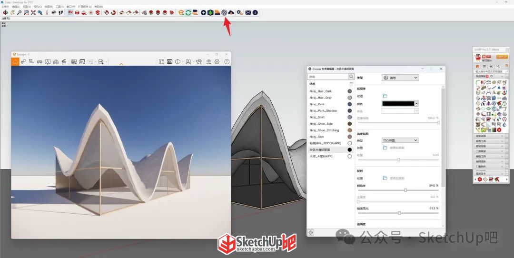Click the material editor vertical scrollbar
The width and height of the screenshot is (514, 258).
tap(443, 138)
